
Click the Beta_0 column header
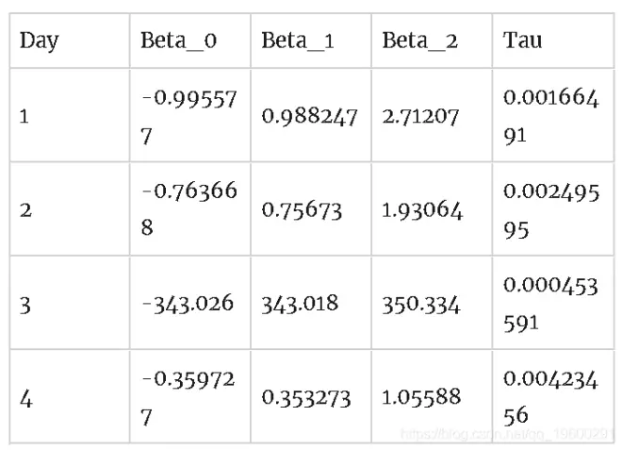tap(179, 42)
